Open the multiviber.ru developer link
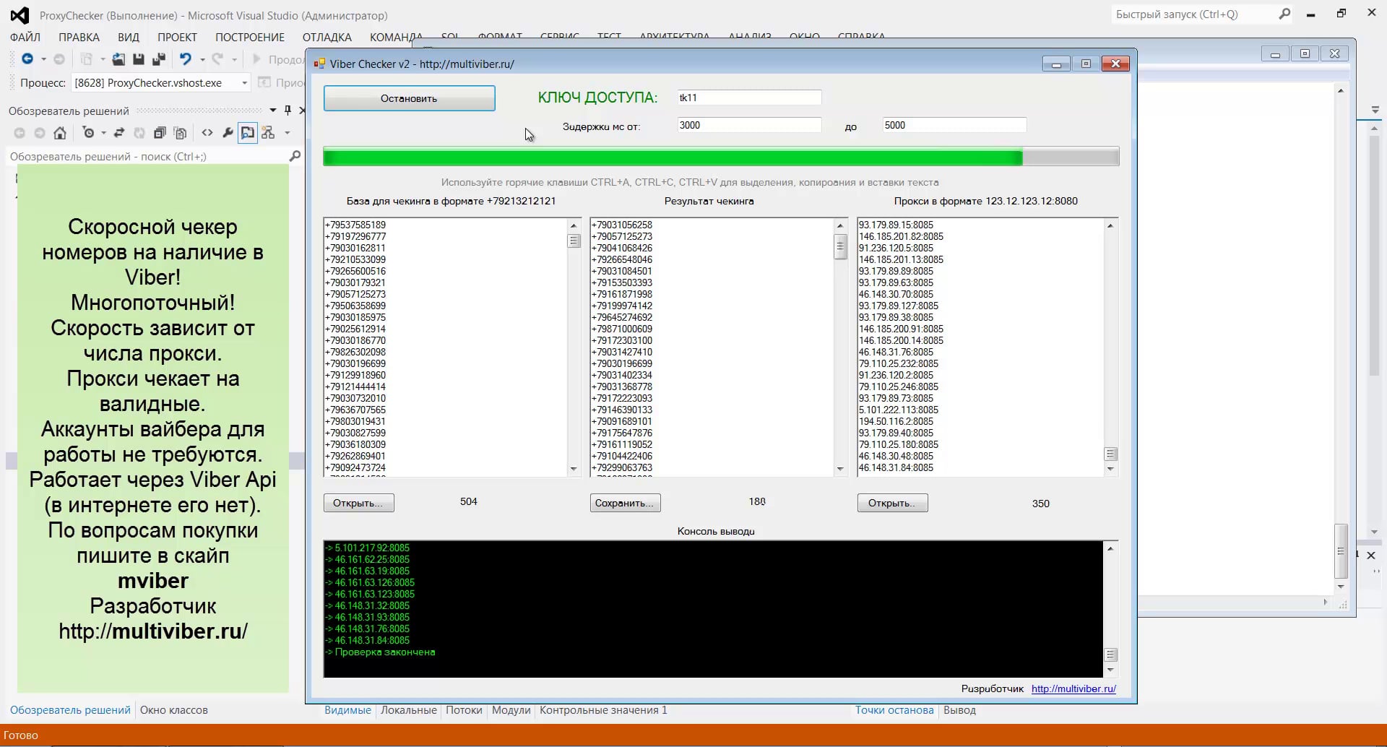Viewport: 1387px width, 747px height. coord(1073,688)
